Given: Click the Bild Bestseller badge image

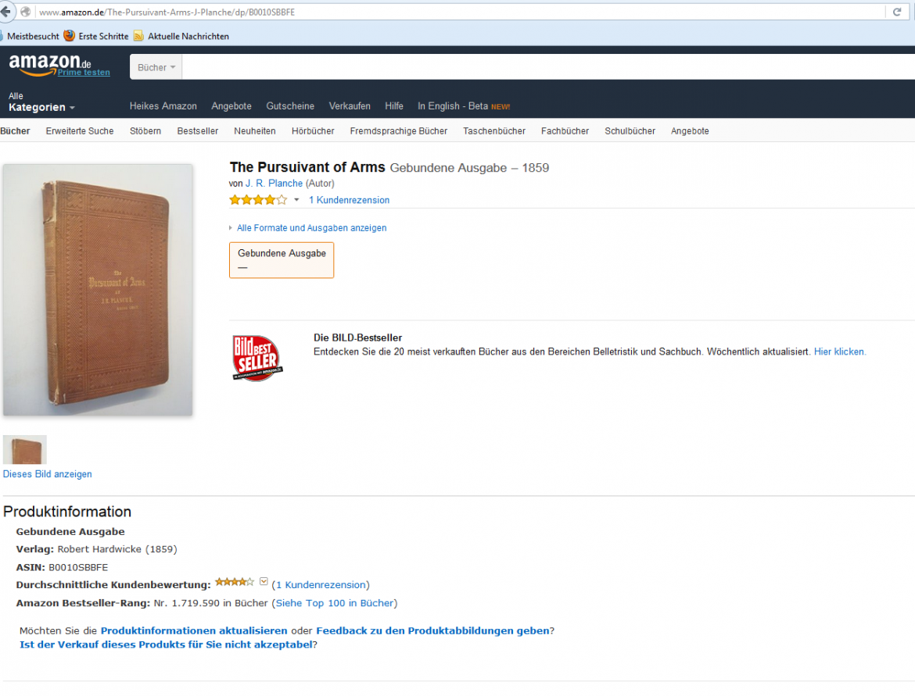Looking at the screenshot, I should coord(257,358).
